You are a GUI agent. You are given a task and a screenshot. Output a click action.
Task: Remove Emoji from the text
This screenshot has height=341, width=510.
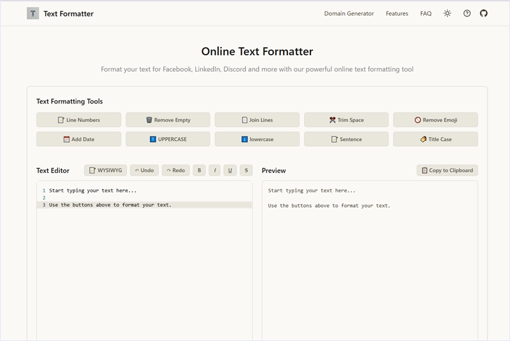tap(435, 120)
